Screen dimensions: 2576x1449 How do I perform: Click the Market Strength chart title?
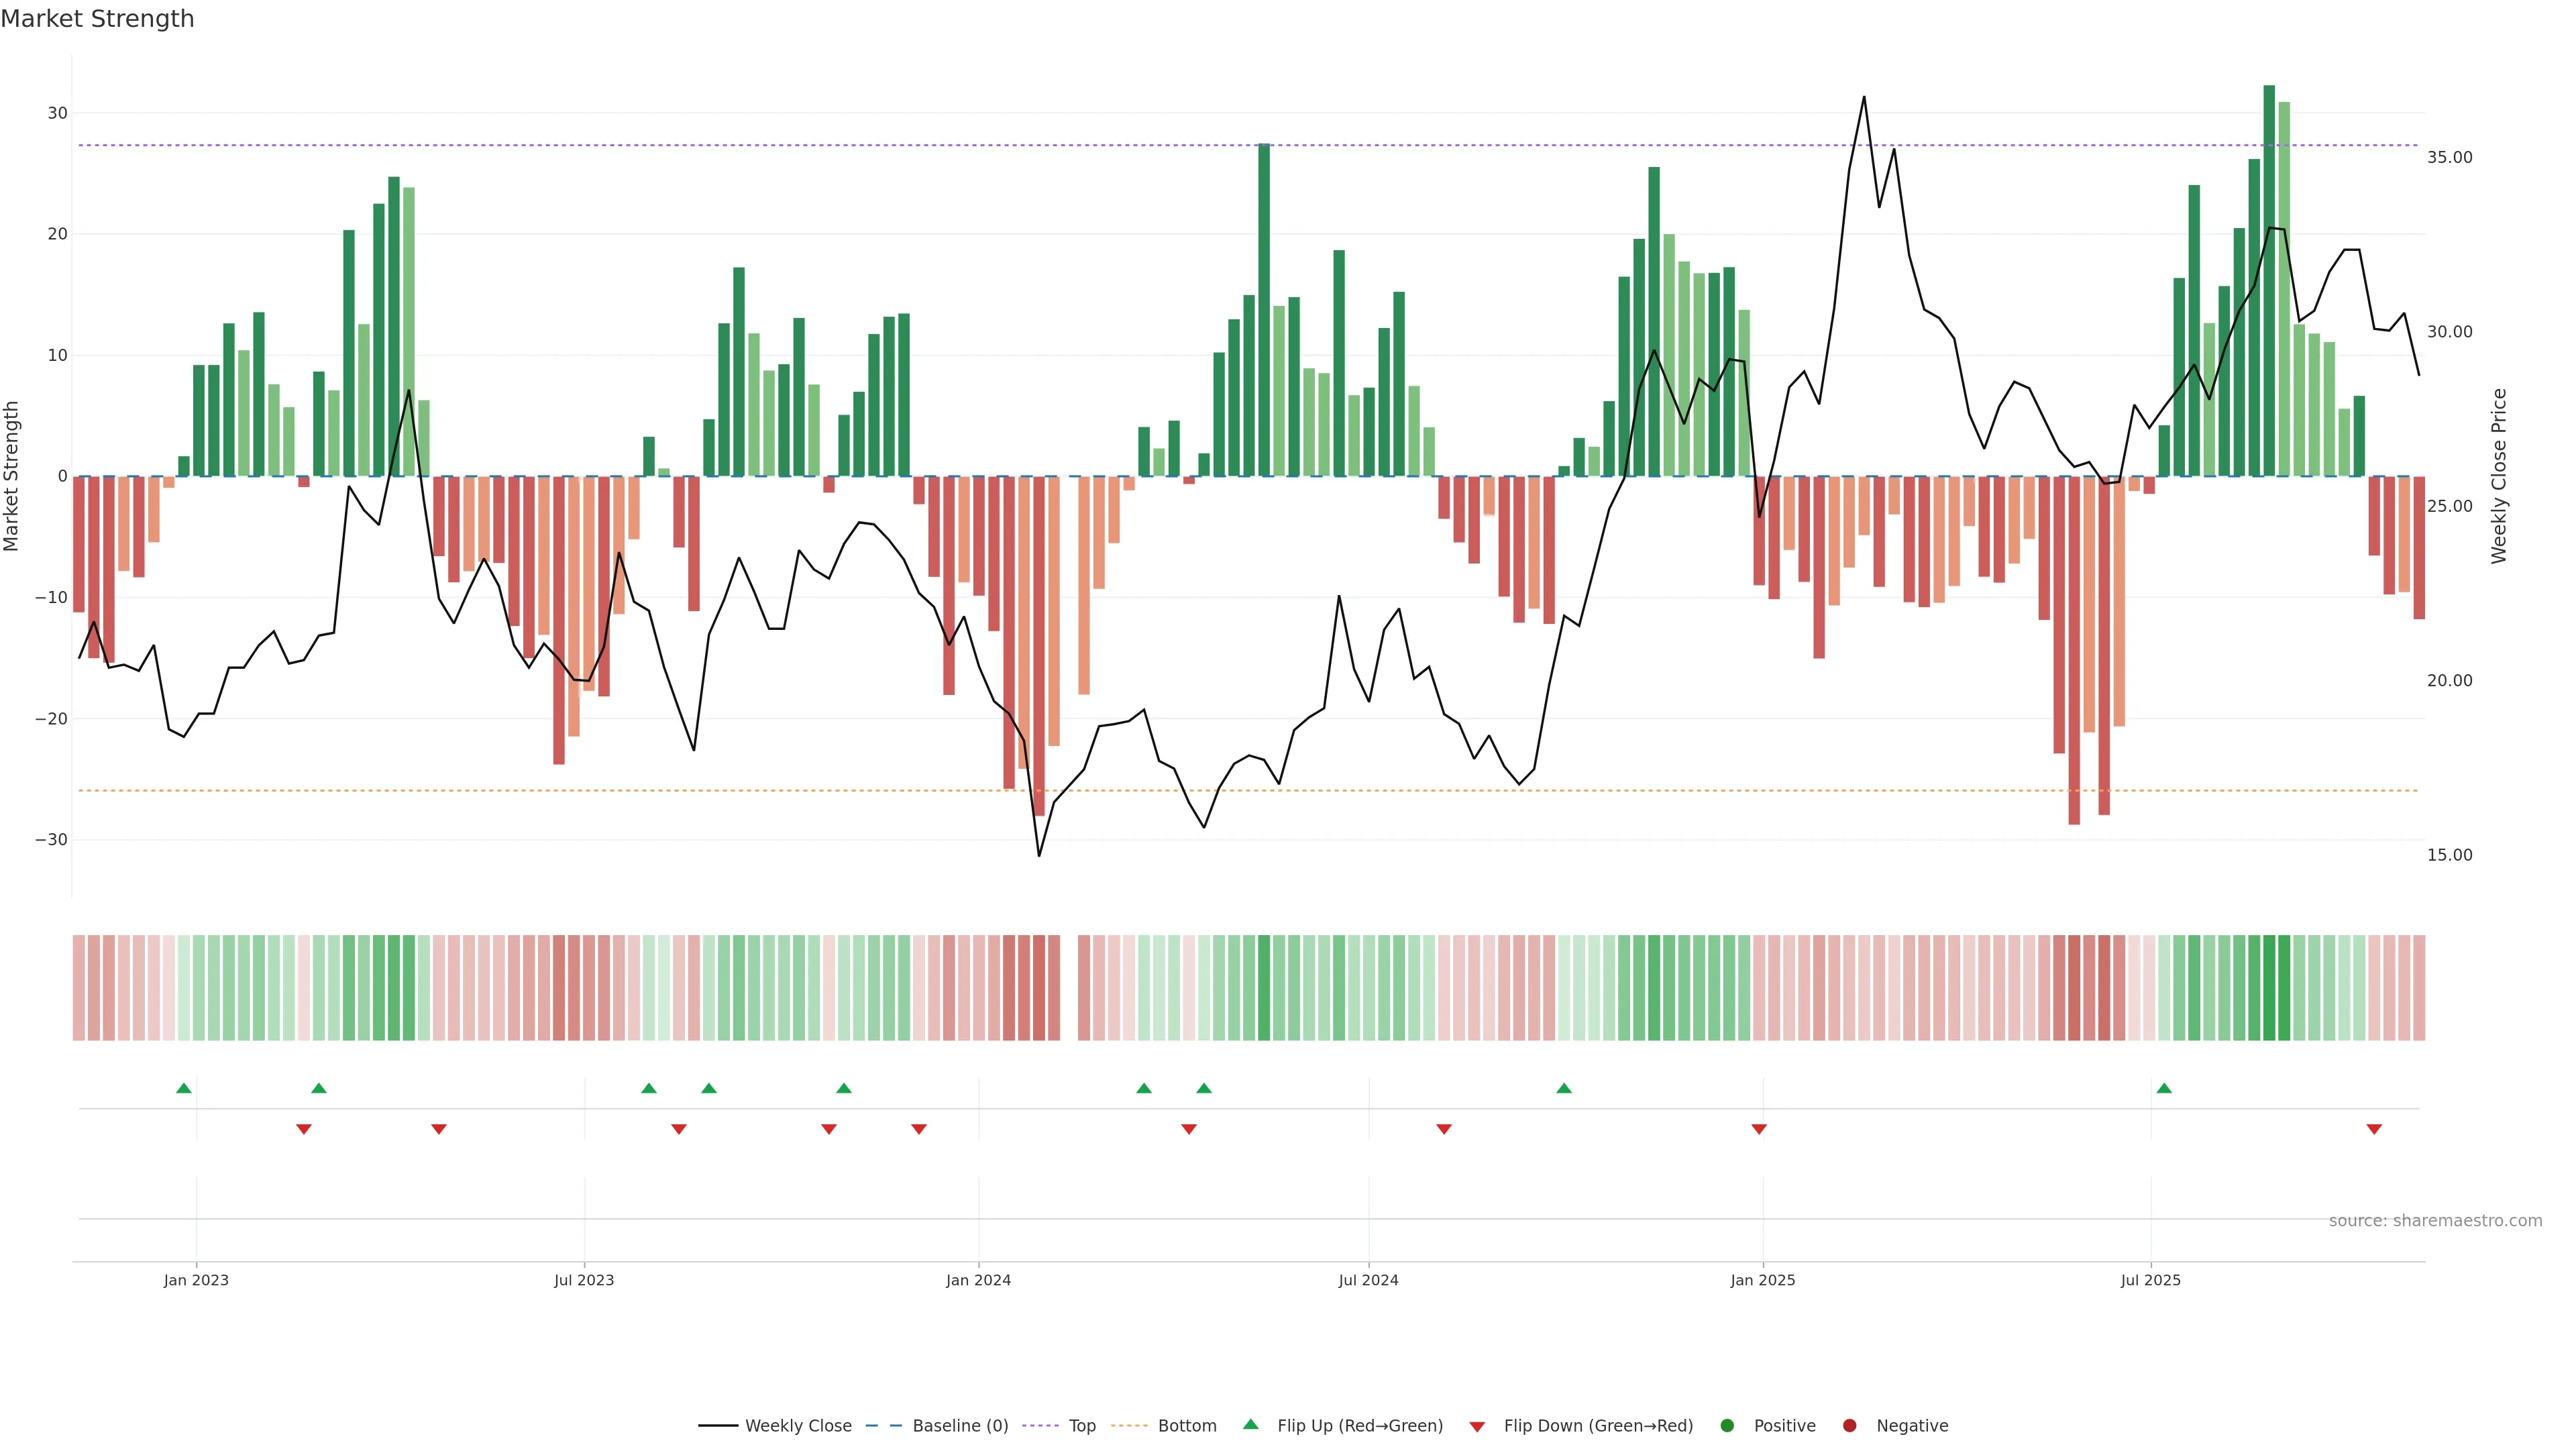(97, 19)
